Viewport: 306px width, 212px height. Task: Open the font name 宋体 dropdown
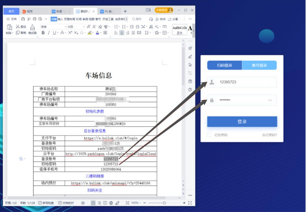(x=65, y=27)
